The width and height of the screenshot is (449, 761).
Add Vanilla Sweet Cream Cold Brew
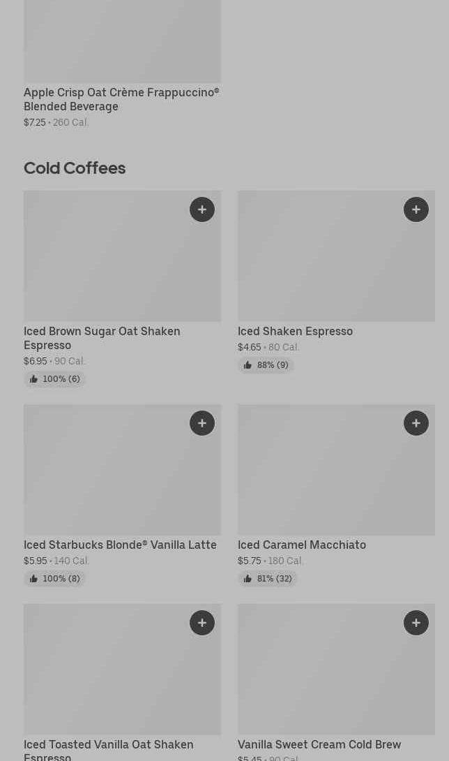416,623
